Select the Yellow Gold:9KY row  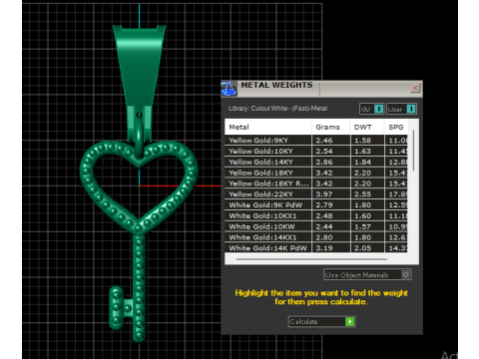point(316,141)
